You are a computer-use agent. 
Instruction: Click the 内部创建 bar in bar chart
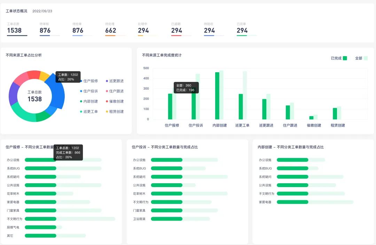pos(217,96)
